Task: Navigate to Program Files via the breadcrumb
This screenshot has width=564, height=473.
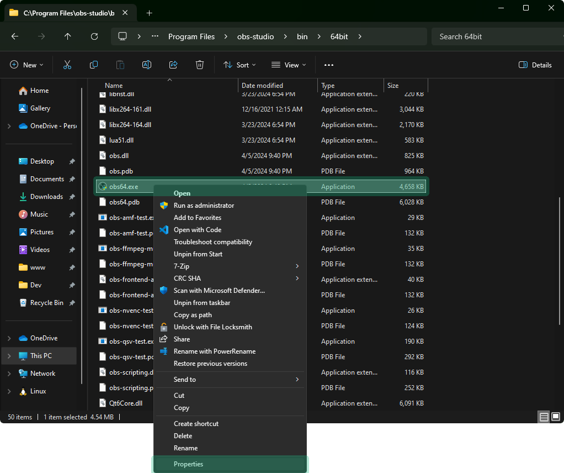Action: pos(191,36)
